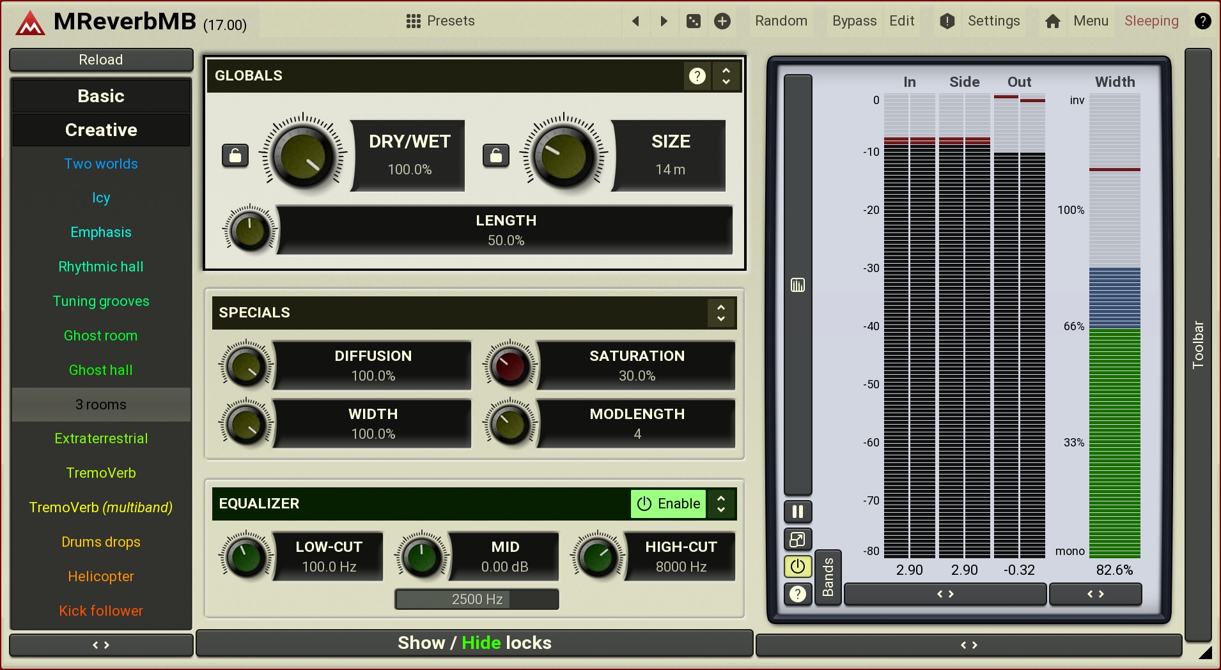Click the 2500 Hz frequency field
Viewport: 1221px width, 670px height.
tap(477, 599)
